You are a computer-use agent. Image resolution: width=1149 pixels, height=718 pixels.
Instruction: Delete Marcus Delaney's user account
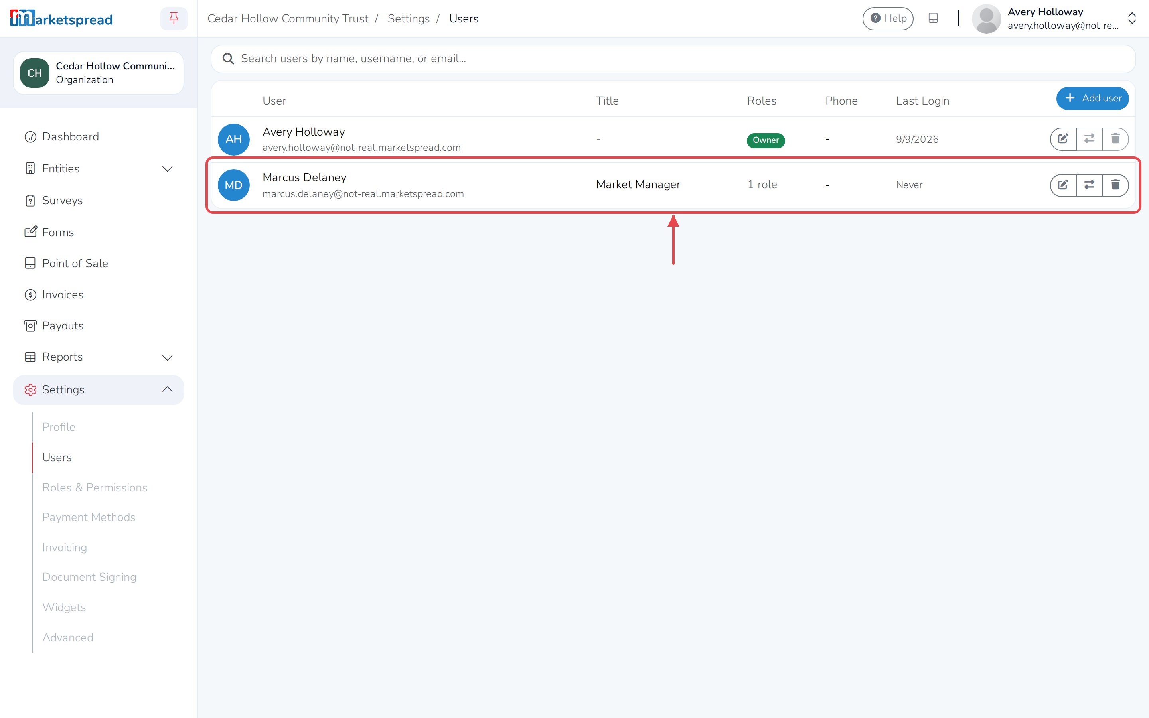pyautogui.click(x=1115, y=185)
